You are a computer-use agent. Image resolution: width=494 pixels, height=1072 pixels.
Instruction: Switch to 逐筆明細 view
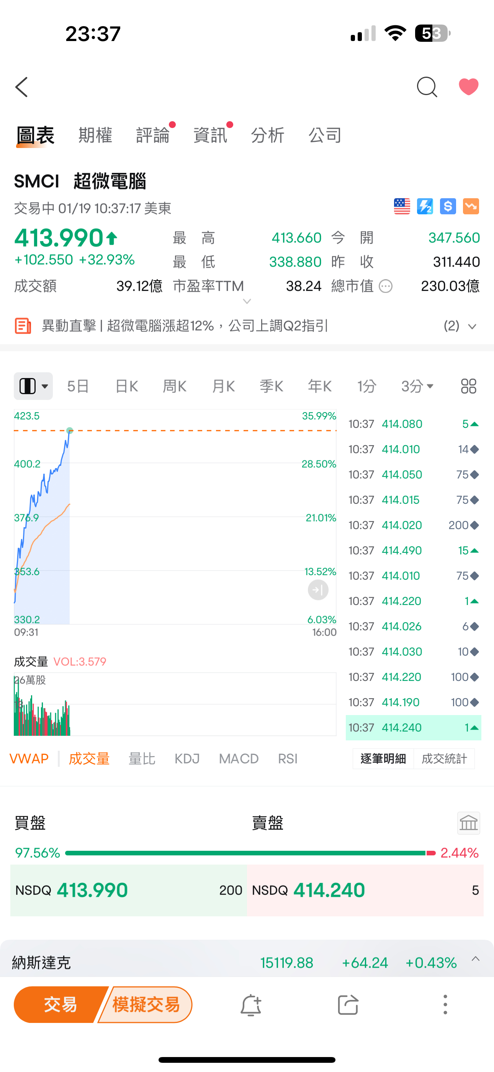(x=383, y=759)
